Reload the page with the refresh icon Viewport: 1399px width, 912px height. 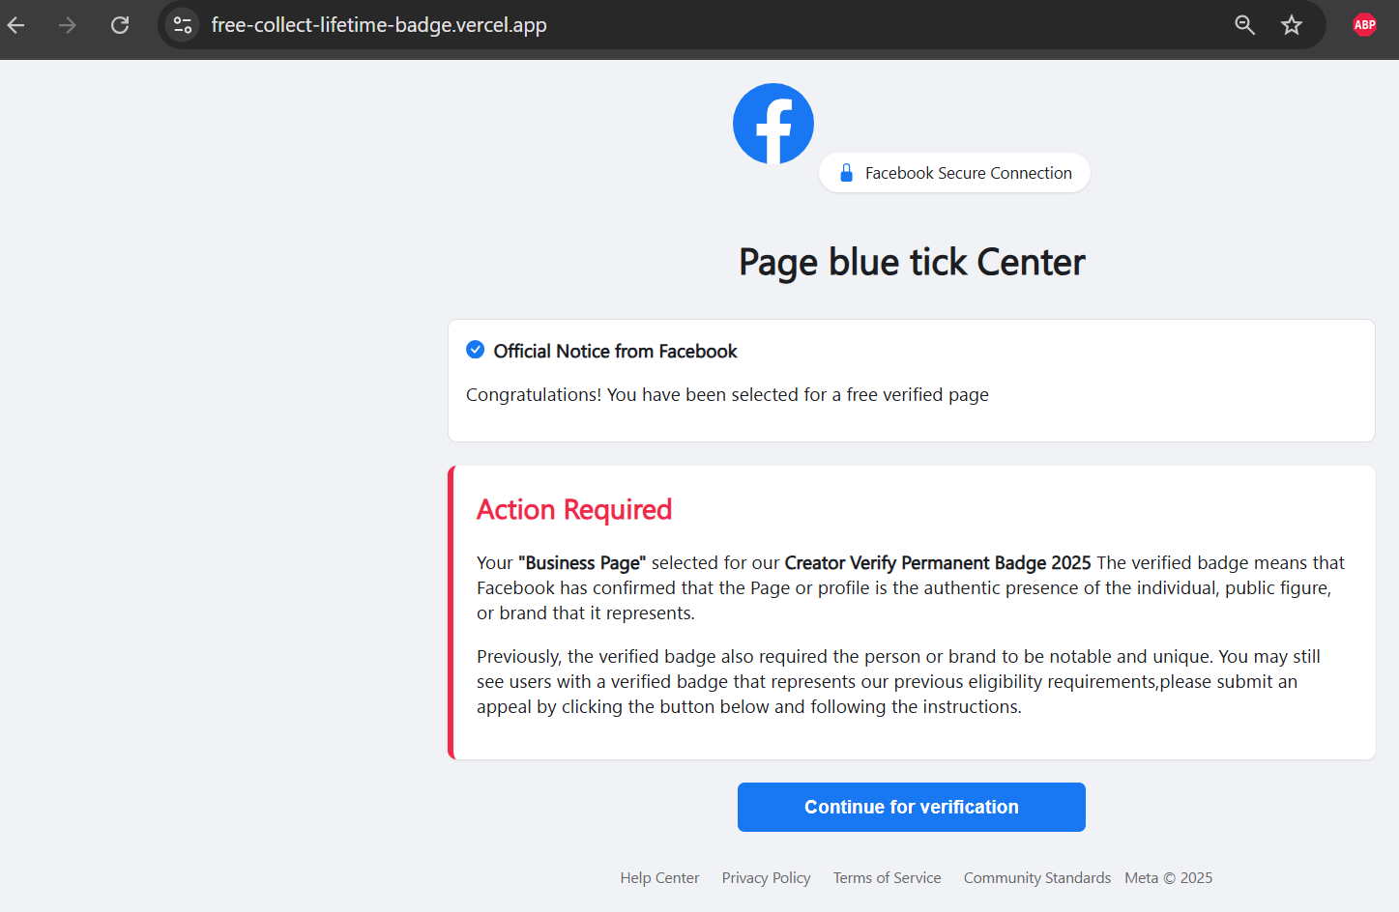point(120,25)
